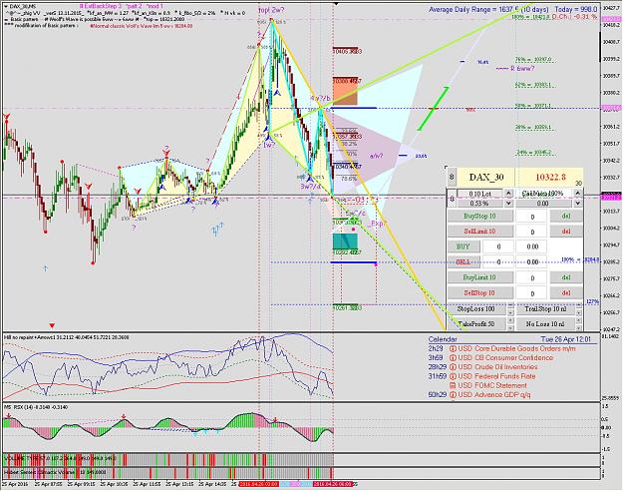Click USD FOMC Statement event
The height and width of the screenshot is (491, 623).
point(492,385)
